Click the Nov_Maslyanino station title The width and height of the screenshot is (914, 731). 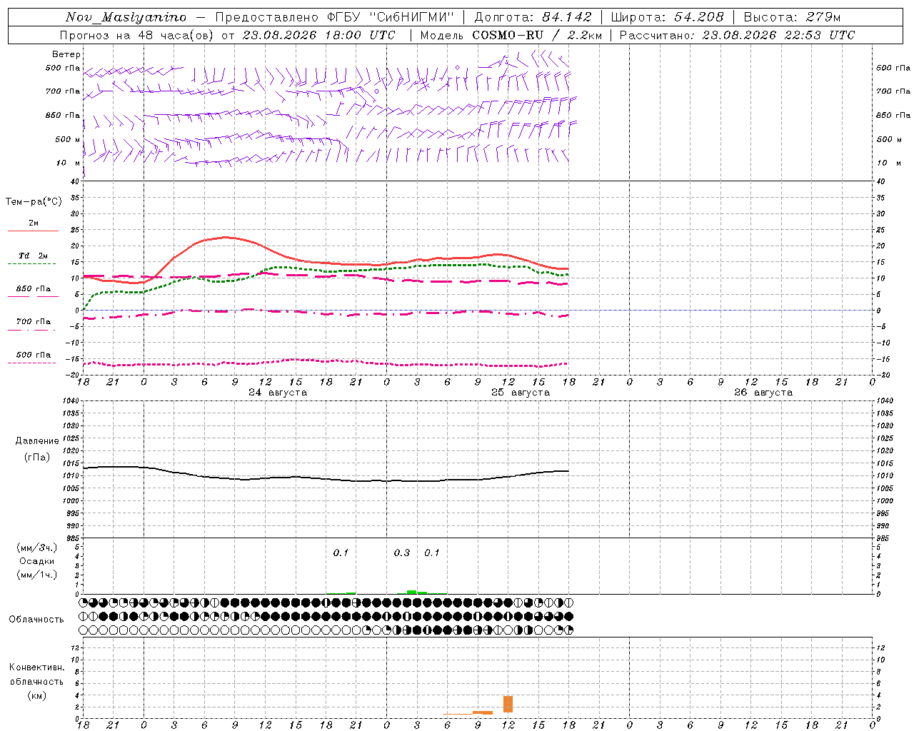[x=126, y=17]
